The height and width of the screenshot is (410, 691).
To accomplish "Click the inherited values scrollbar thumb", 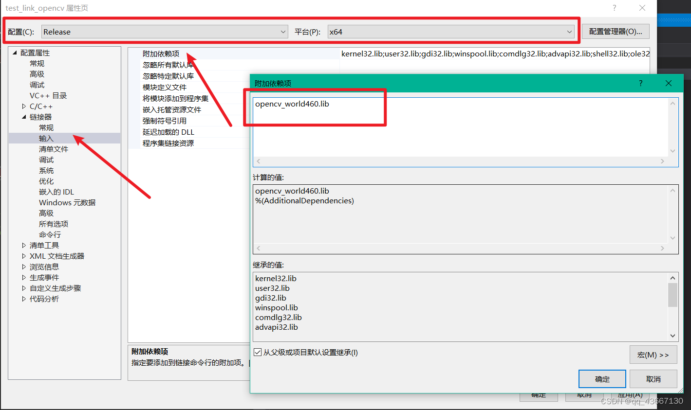I will pyautogui.click(x=672, y=295).
